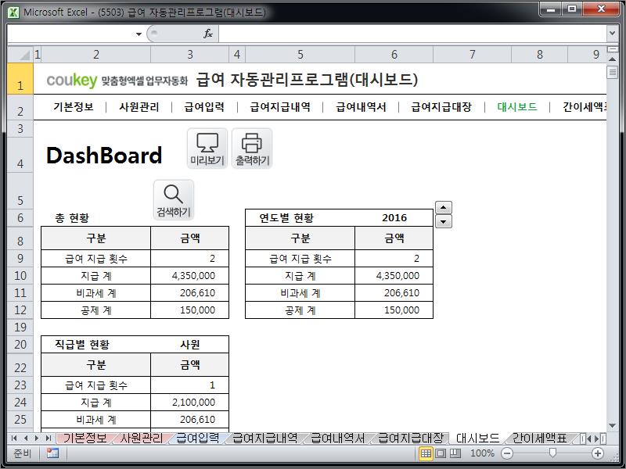The height and width of the screenshot is (469, 626).
Task: Click the insert function fx icon
Action: click(207, 34)
